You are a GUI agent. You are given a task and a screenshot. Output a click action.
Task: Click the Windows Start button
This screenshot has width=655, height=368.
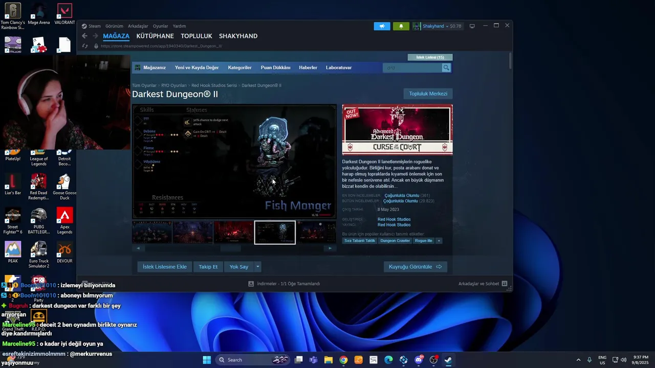[x=207, y=360]
